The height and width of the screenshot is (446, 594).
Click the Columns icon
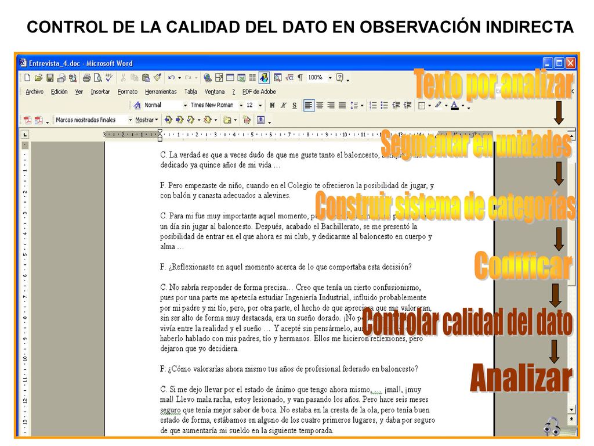pos(252,78)
